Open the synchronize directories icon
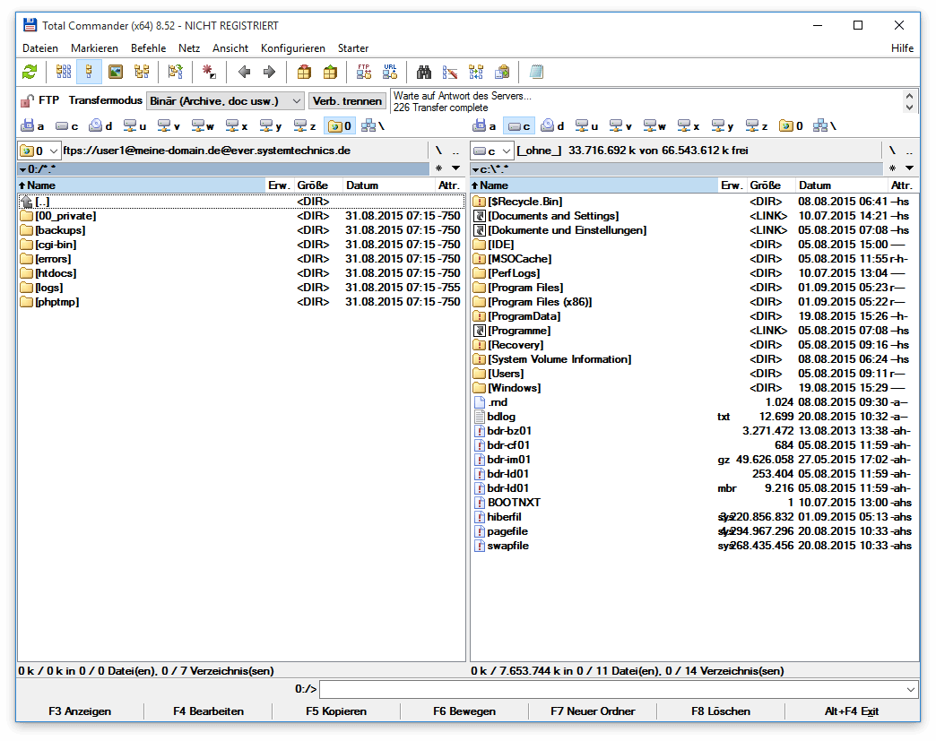The width and height of the screenshot is (936, 741). point(476,73)
